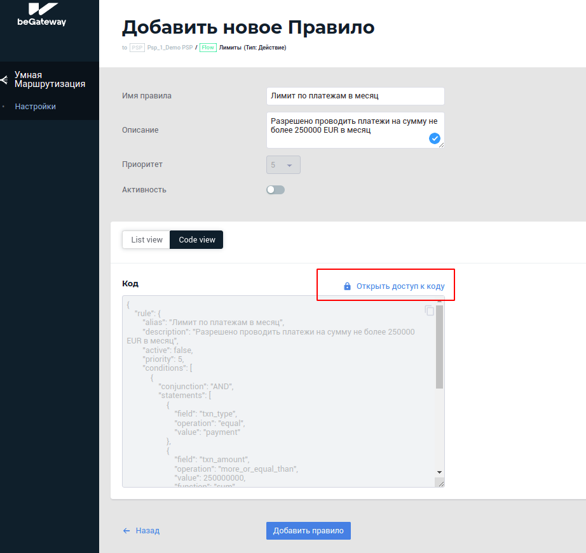Click the PSP badge in breadcrumb
Viewport: 586px width, 553px height.
click(137, 48)
